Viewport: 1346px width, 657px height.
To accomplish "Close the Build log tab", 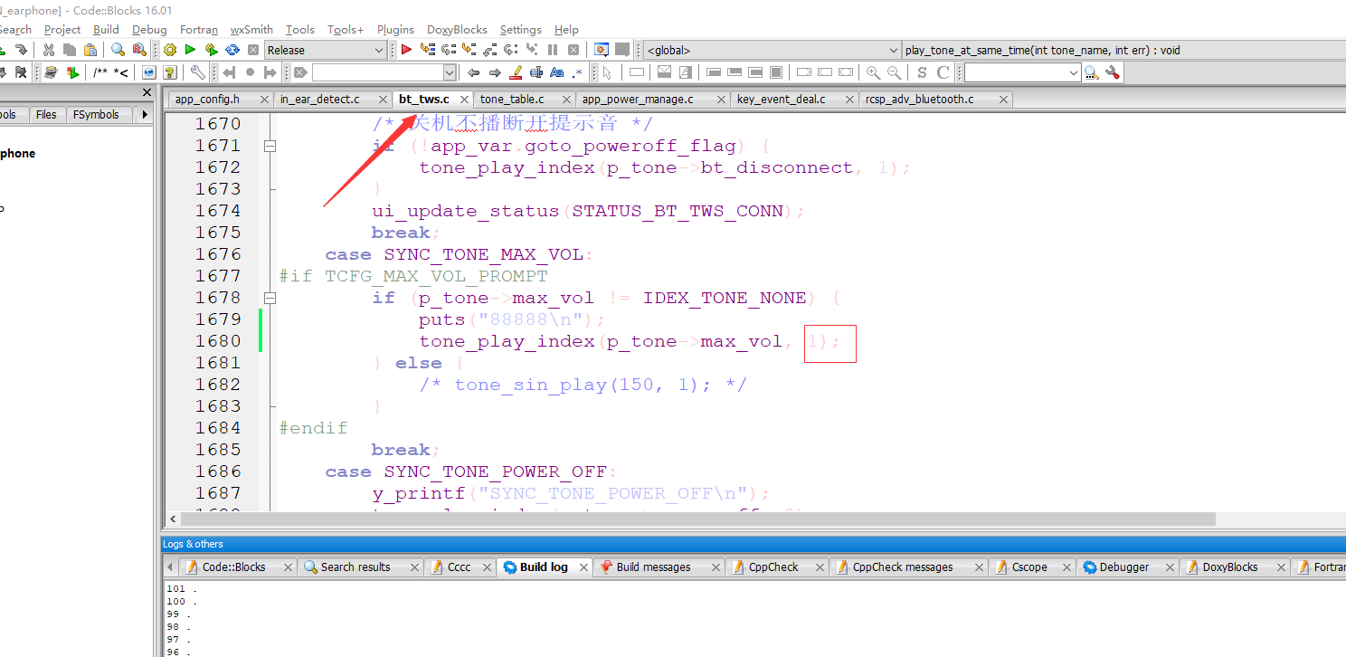I will pyautogui.click(x=583, y=567).
